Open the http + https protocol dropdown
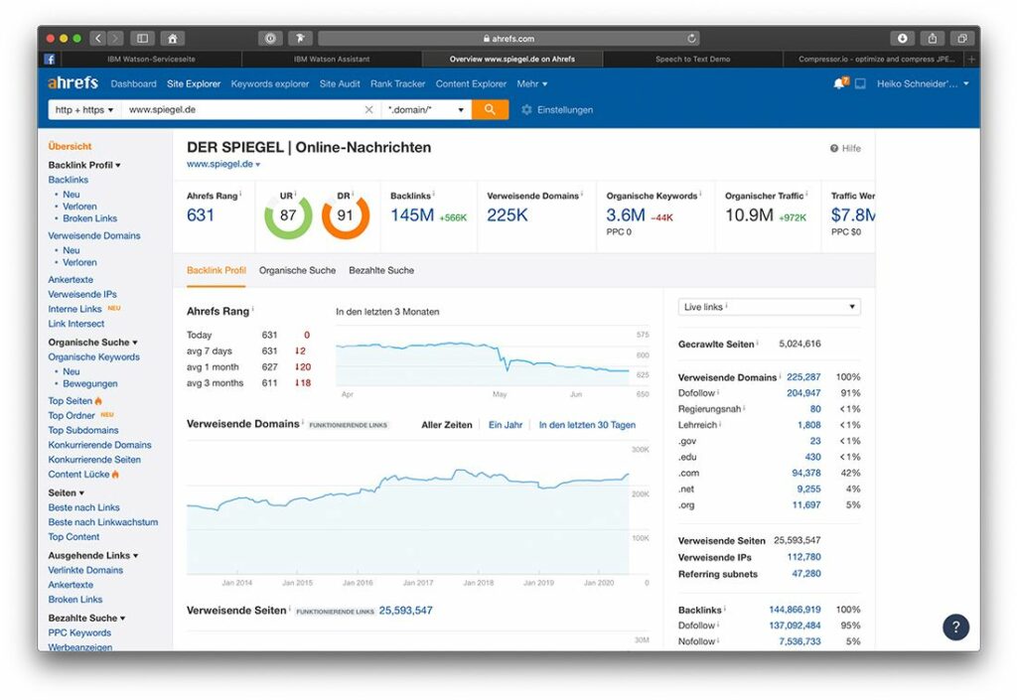 coord(83,110)
